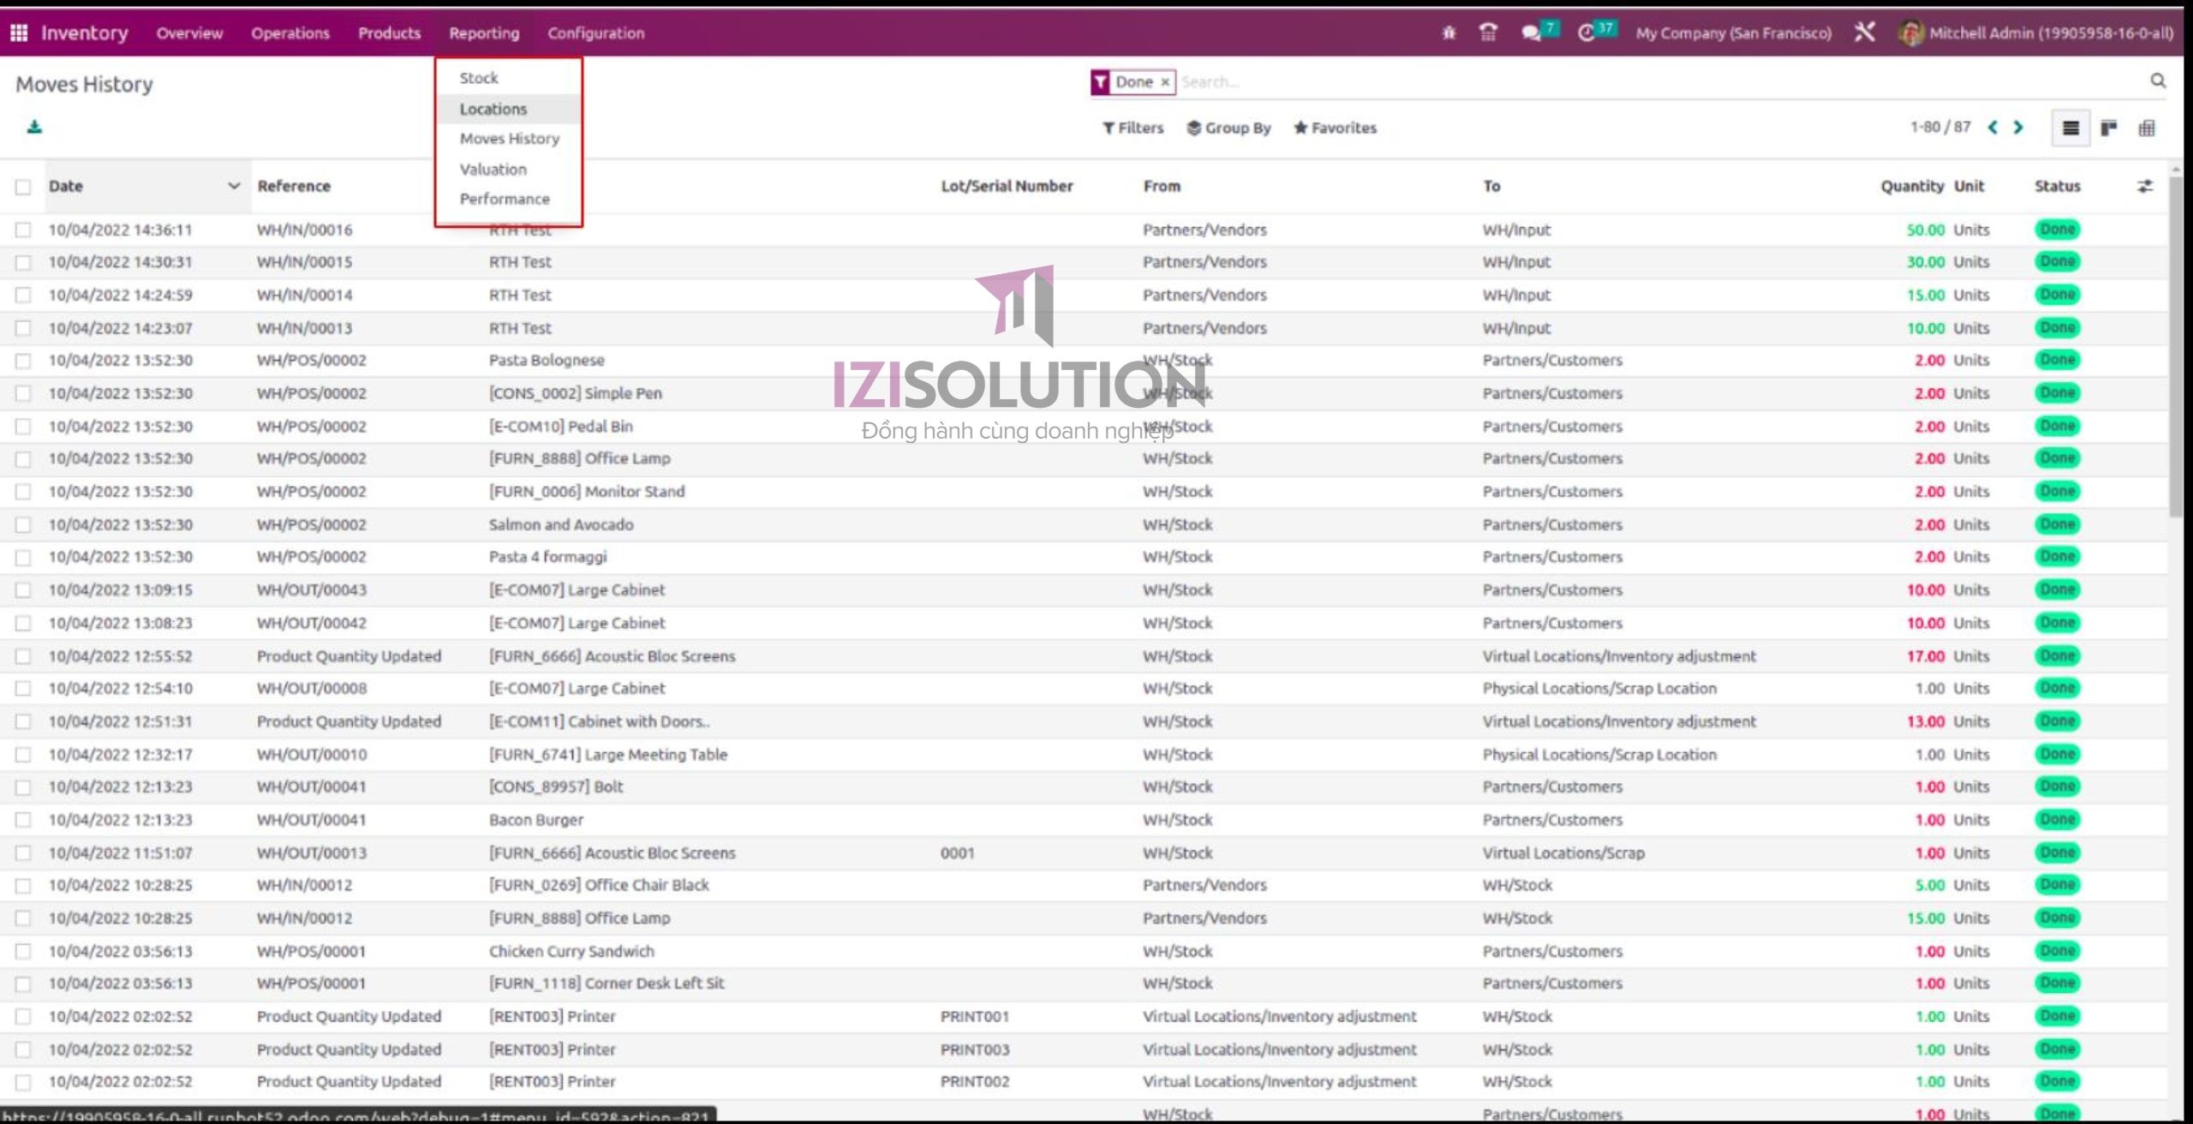
Task: Open the Filters dropdown
Action: click(x=1132, y=128)
